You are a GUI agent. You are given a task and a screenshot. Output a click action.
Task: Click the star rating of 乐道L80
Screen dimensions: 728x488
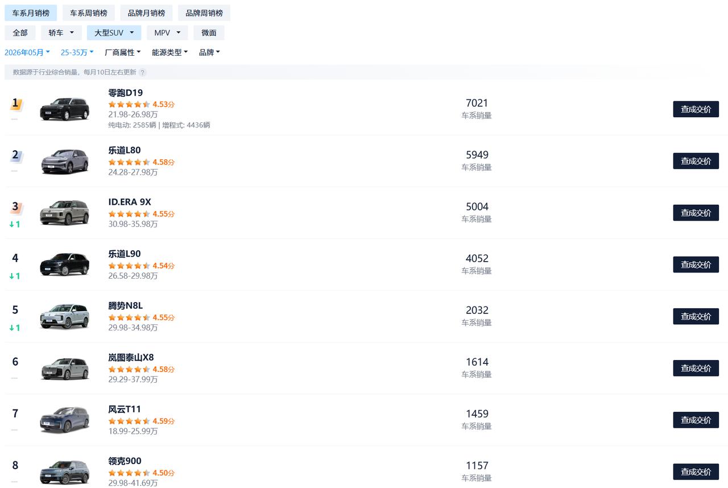129,162
